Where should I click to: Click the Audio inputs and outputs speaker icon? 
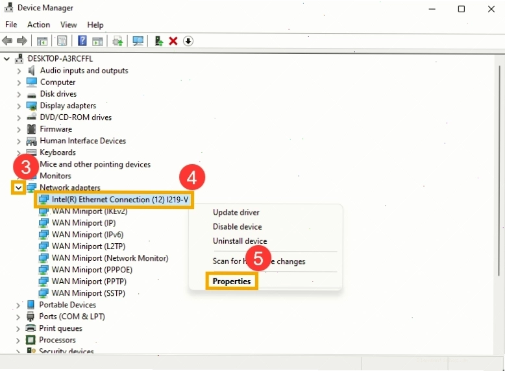(x=31, y=71)
